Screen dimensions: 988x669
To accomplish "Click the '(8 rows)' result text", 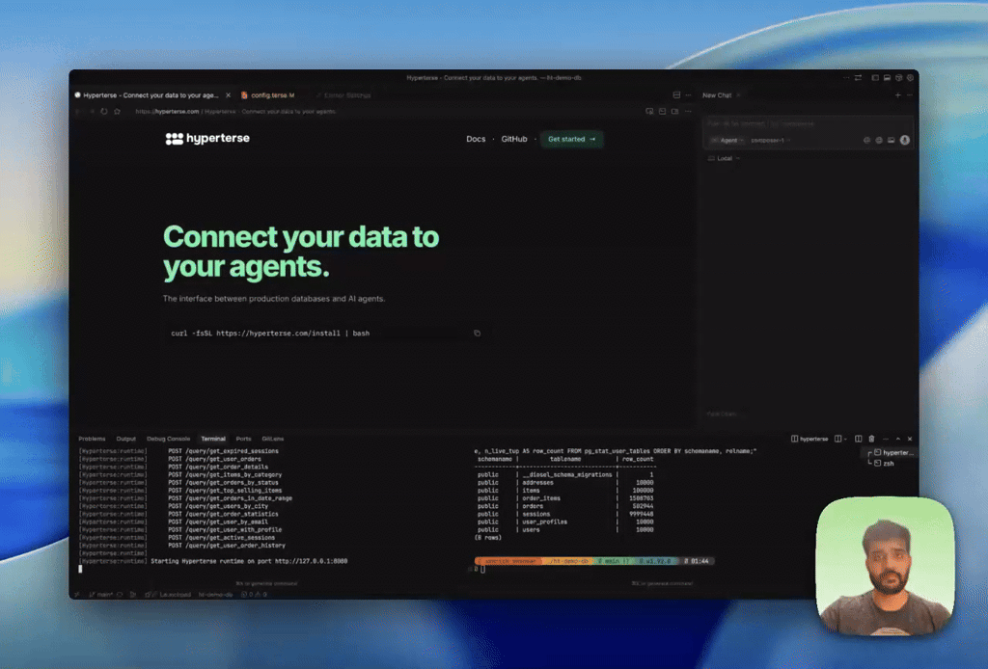I will (488, 538).
